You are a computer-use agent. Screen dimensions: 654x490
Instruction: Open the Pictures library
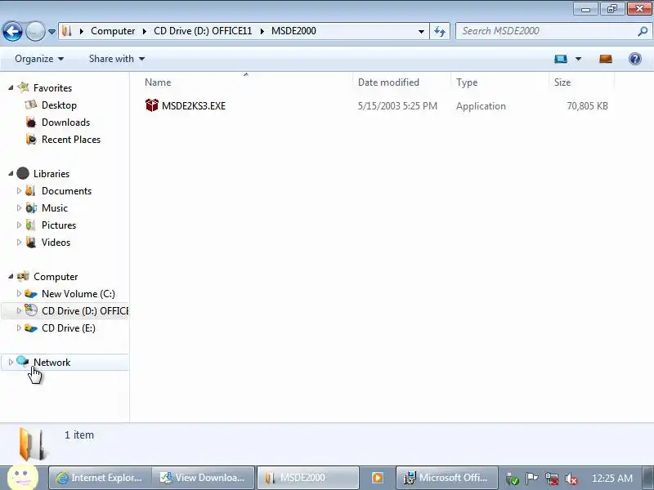(58, 225)
